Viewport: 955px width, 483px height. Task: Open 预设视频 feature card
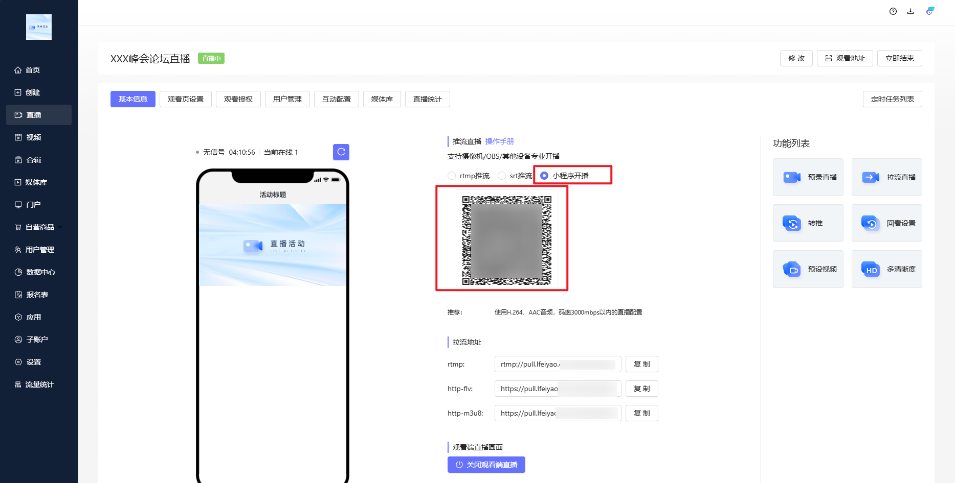pos(808,269)
